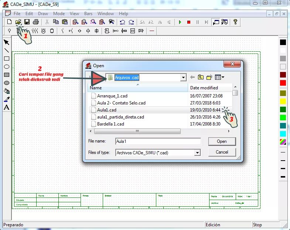290x230 pixels.
Task: Select the Text tool letter A
Action: point(7,107)
